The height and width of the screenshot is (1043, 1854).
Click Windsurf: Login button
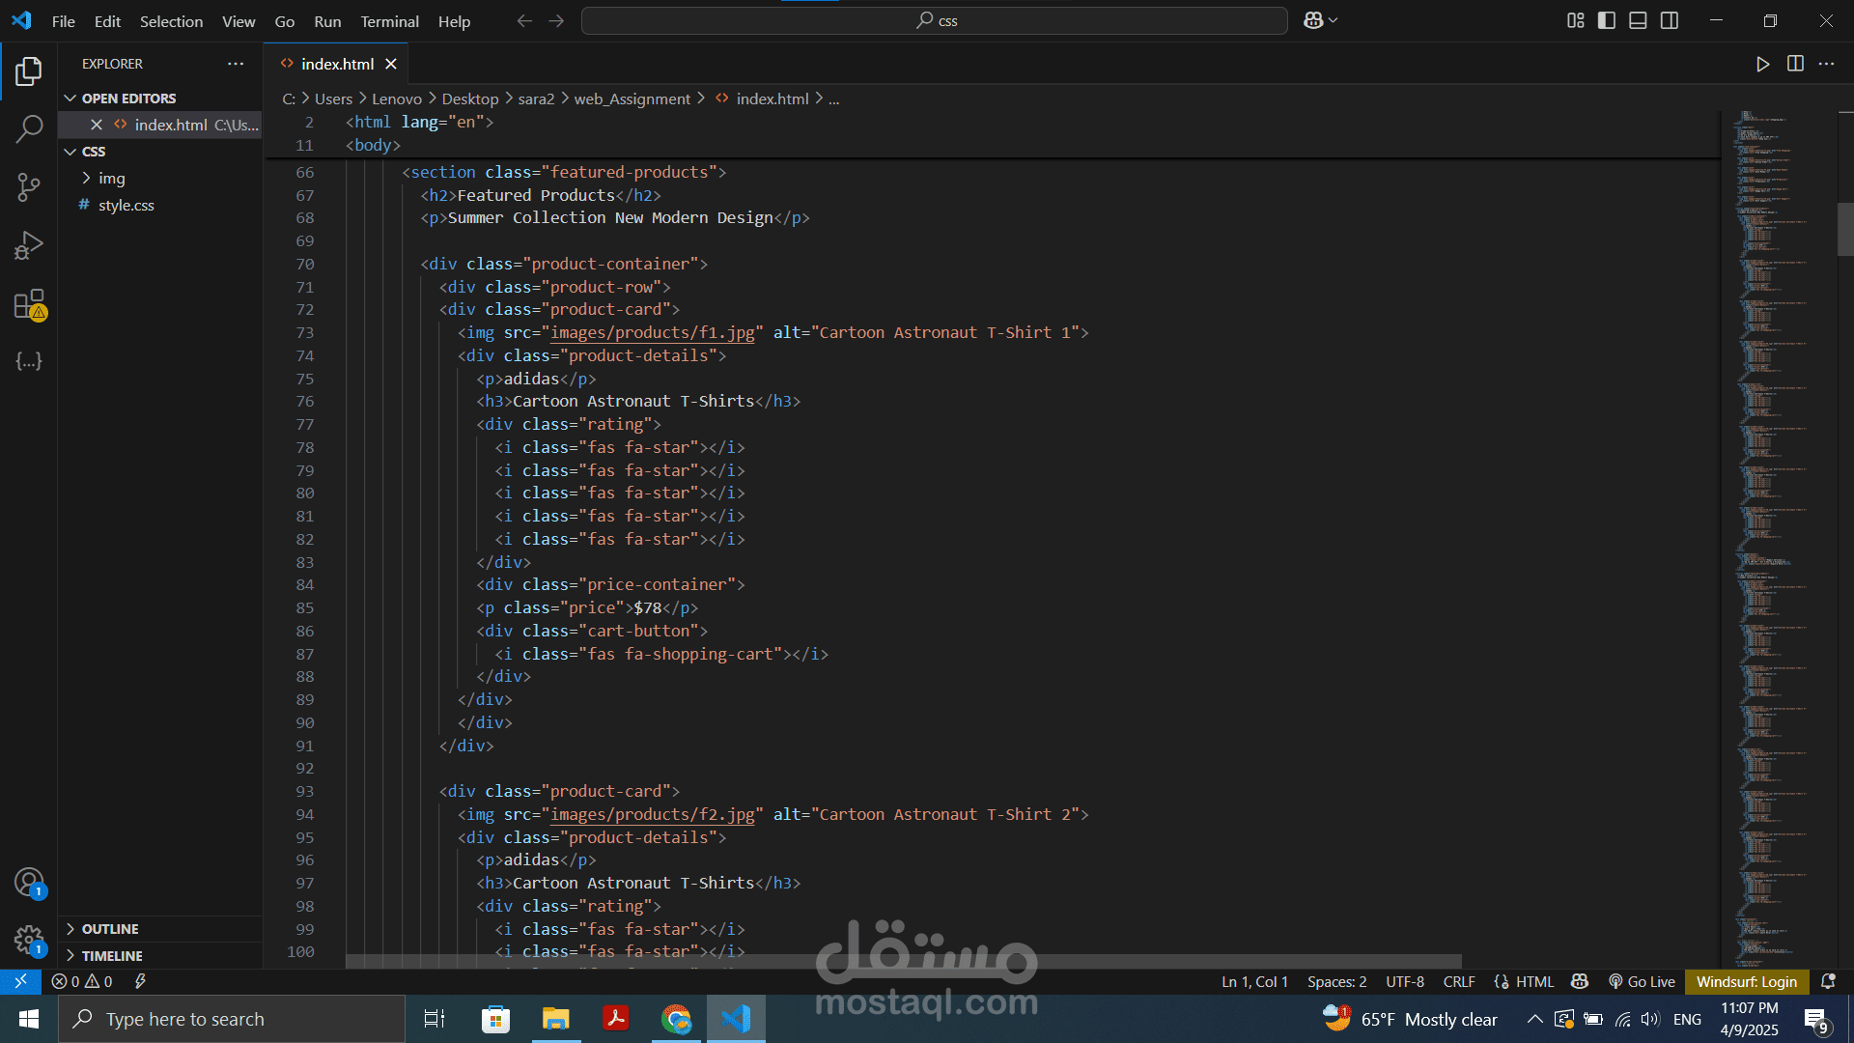[1746, 981]
